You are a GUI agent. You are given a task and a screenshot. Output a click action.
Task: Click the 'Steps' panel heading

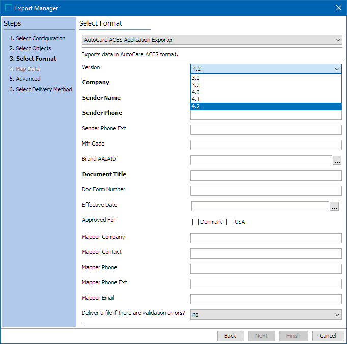point(12,23)
